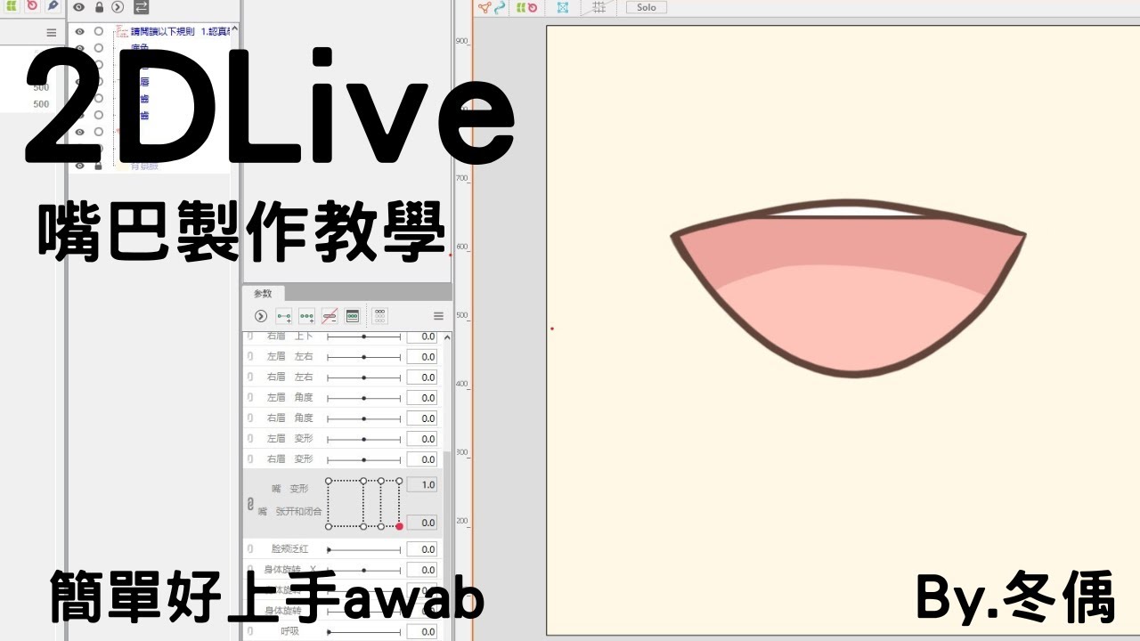The image size is (1140, 641).
Task: Click the circled arrow icon in the 参数 toolbar
Action: 261,316
